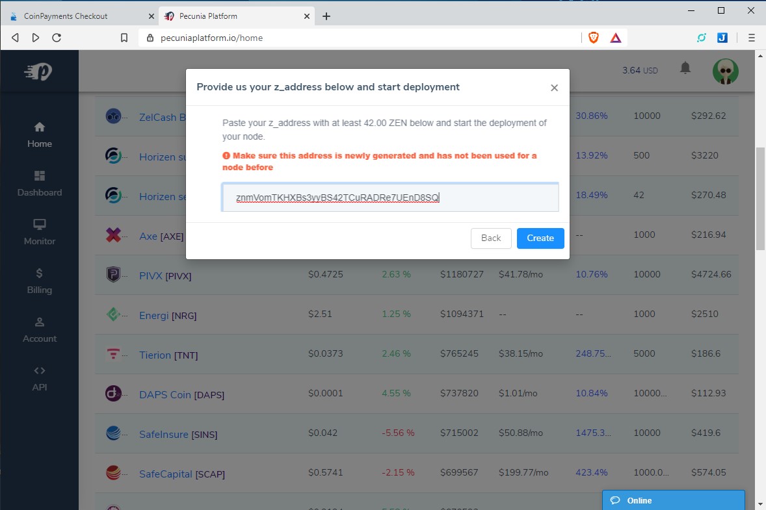Go forward in browser history

click(36, 38)
